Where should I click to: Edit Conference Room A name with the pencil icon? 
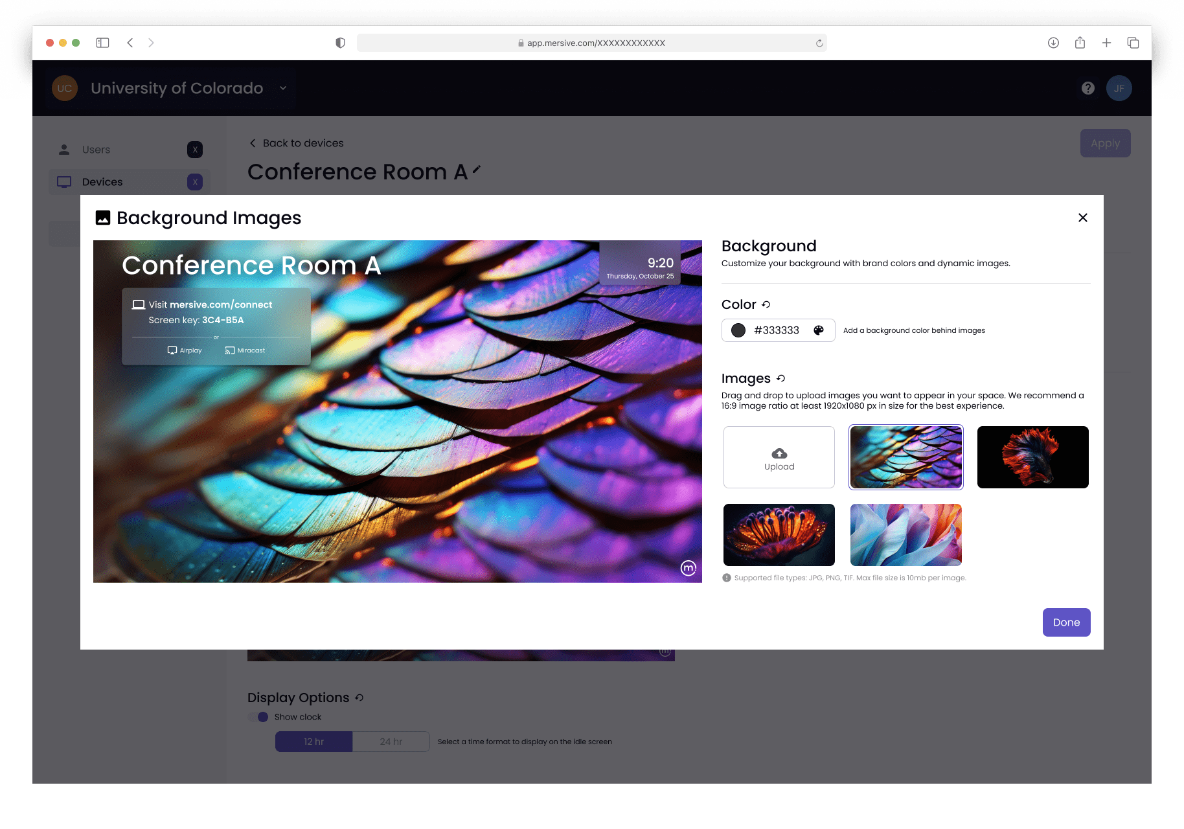477,171
